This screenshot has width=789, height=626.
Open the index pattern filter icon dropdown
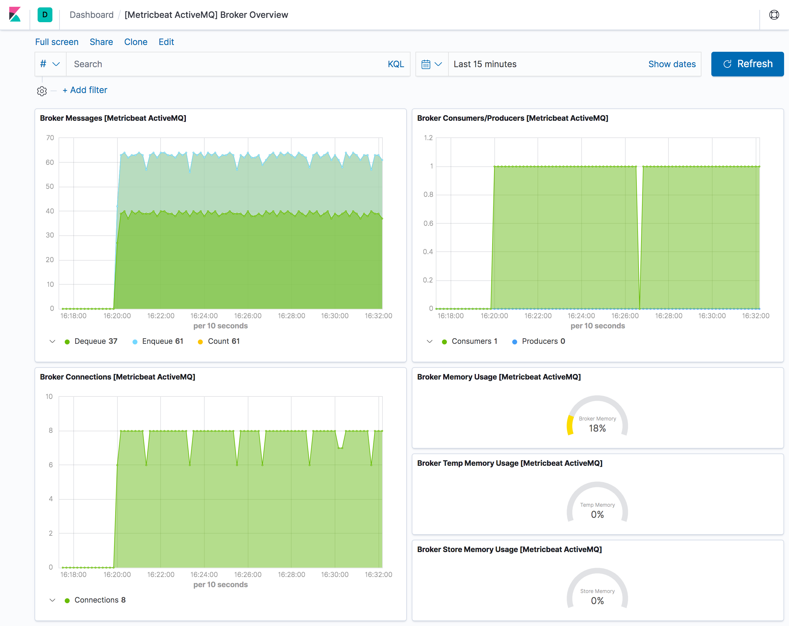click(x=50, y=64)
